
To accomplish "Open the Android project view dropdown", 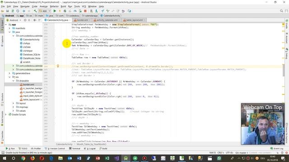I will [14, 20].
